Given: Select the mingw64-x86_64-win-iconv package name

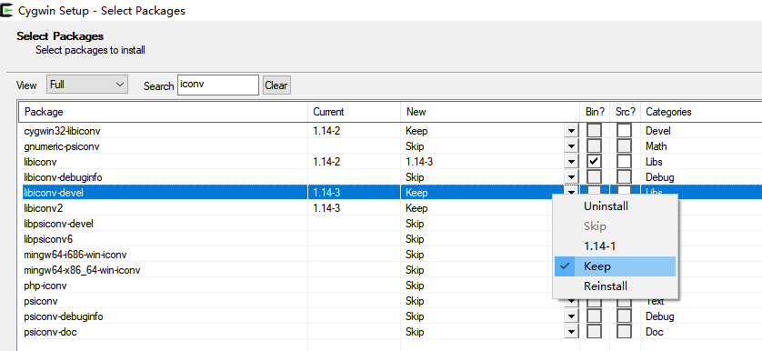Looking at the screenshot, I should (82, 270).
